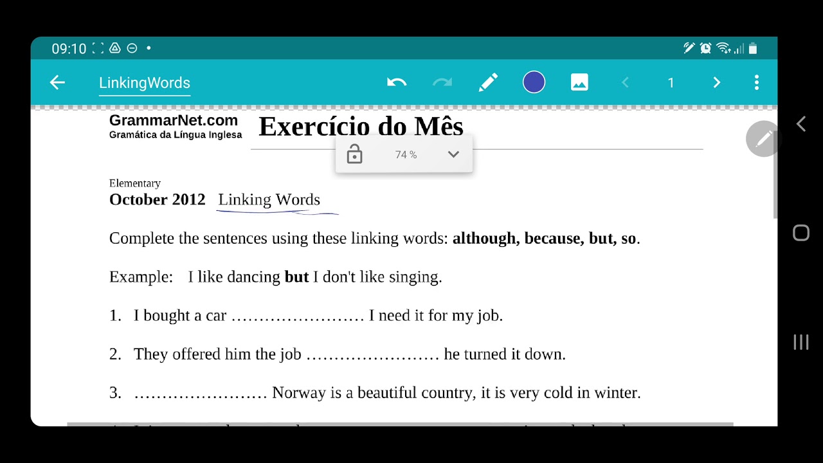Tap the screenshot capture status icon
This screenshot has width=823, height=463.
click(x=98, y=48)
